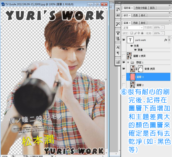Click the status bar icon next to the zoom field
Image resolution: width=172 pixels, height=157 pixels.
(x=13, y=156)
